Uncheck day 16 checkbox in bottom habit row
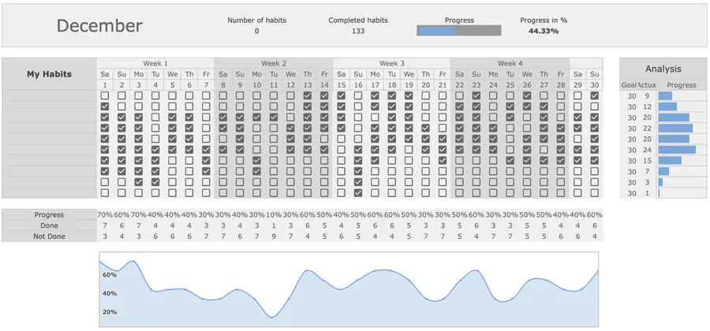 (358, 192)
